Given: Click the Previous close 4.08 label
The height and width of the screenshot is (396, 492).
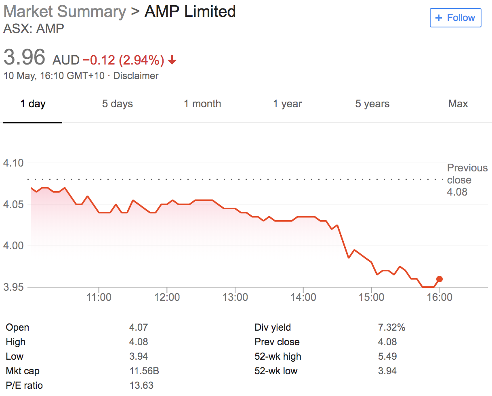Looking at the screenshot, I should pyautogui.click(x=467, y=180).
